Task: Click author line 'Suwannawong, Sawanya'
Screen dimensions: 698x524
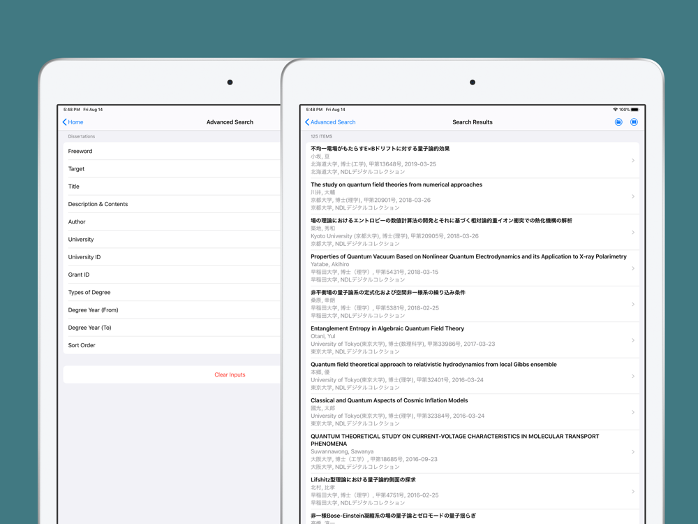Action: click(342, 451)
